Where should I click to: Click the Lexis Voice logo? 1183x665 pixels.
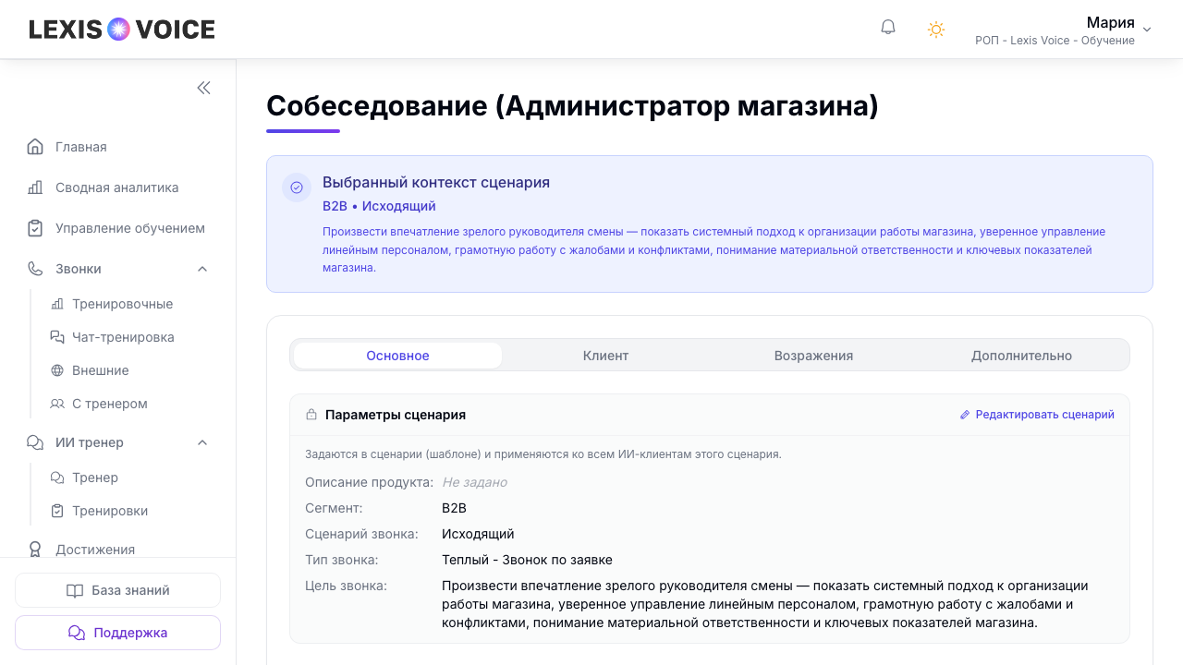[x=122, y=30]
